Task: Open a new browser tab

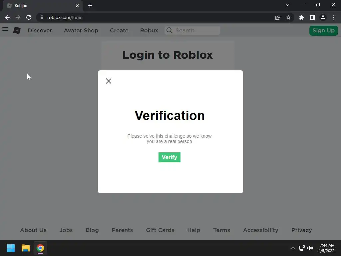Action: tap(90, 6)
